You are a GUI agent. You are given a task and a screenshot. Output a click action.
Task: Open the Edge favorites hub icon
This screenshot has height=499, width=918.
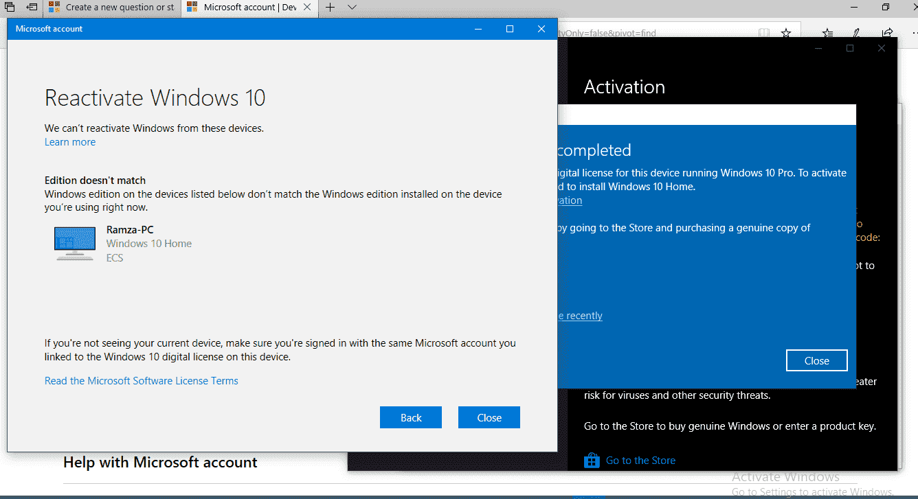[828, 32]
